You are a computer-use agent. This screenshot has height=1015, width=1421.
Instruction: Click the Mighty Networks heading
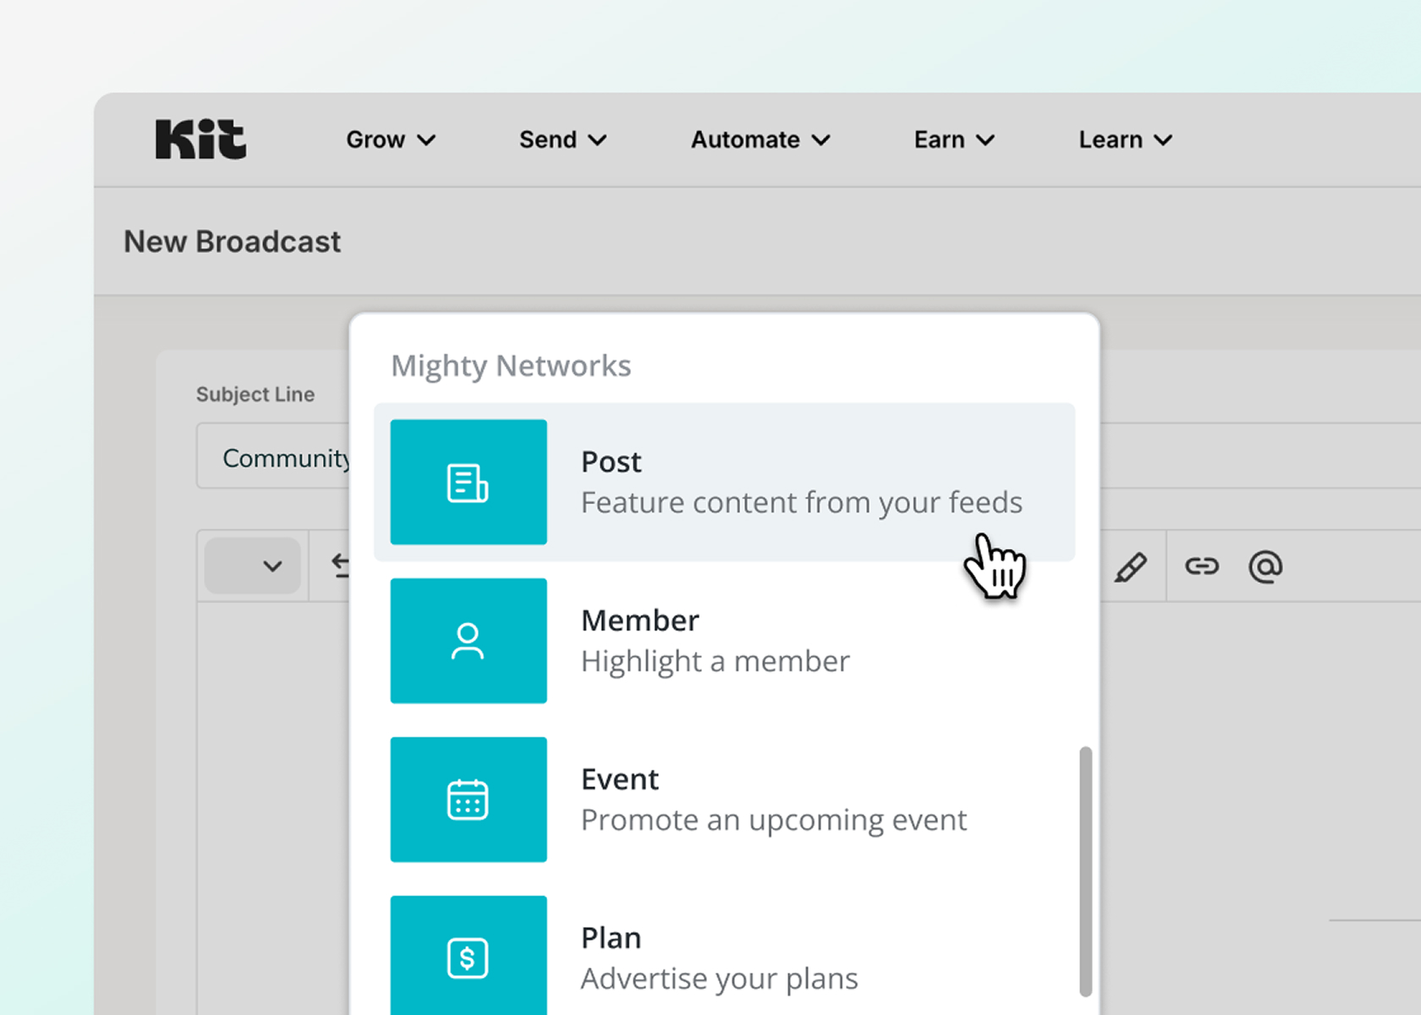click(511, 366)
